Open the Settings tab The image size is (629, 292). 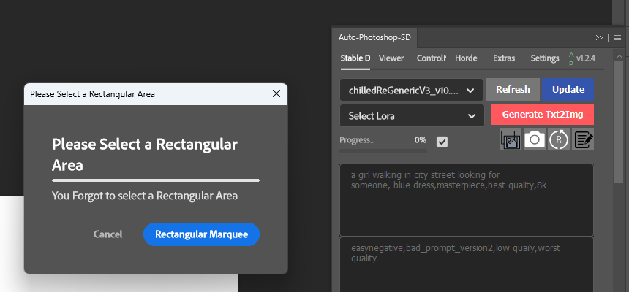click(x=545, y=58)
